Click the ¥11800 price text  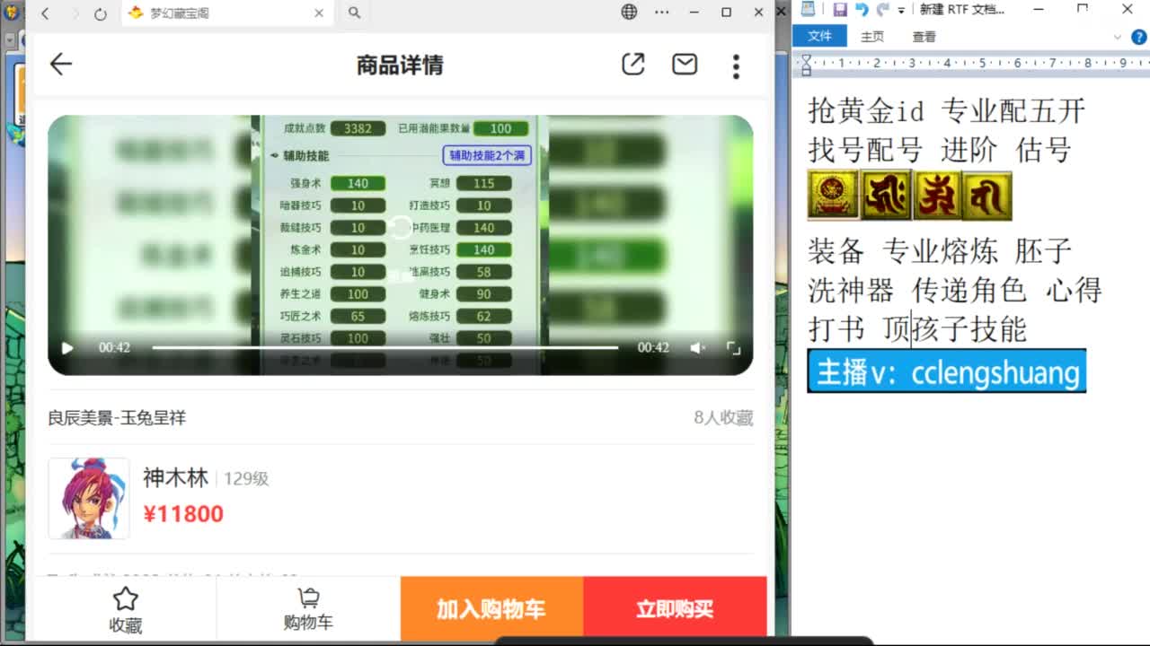coord(183,514)
